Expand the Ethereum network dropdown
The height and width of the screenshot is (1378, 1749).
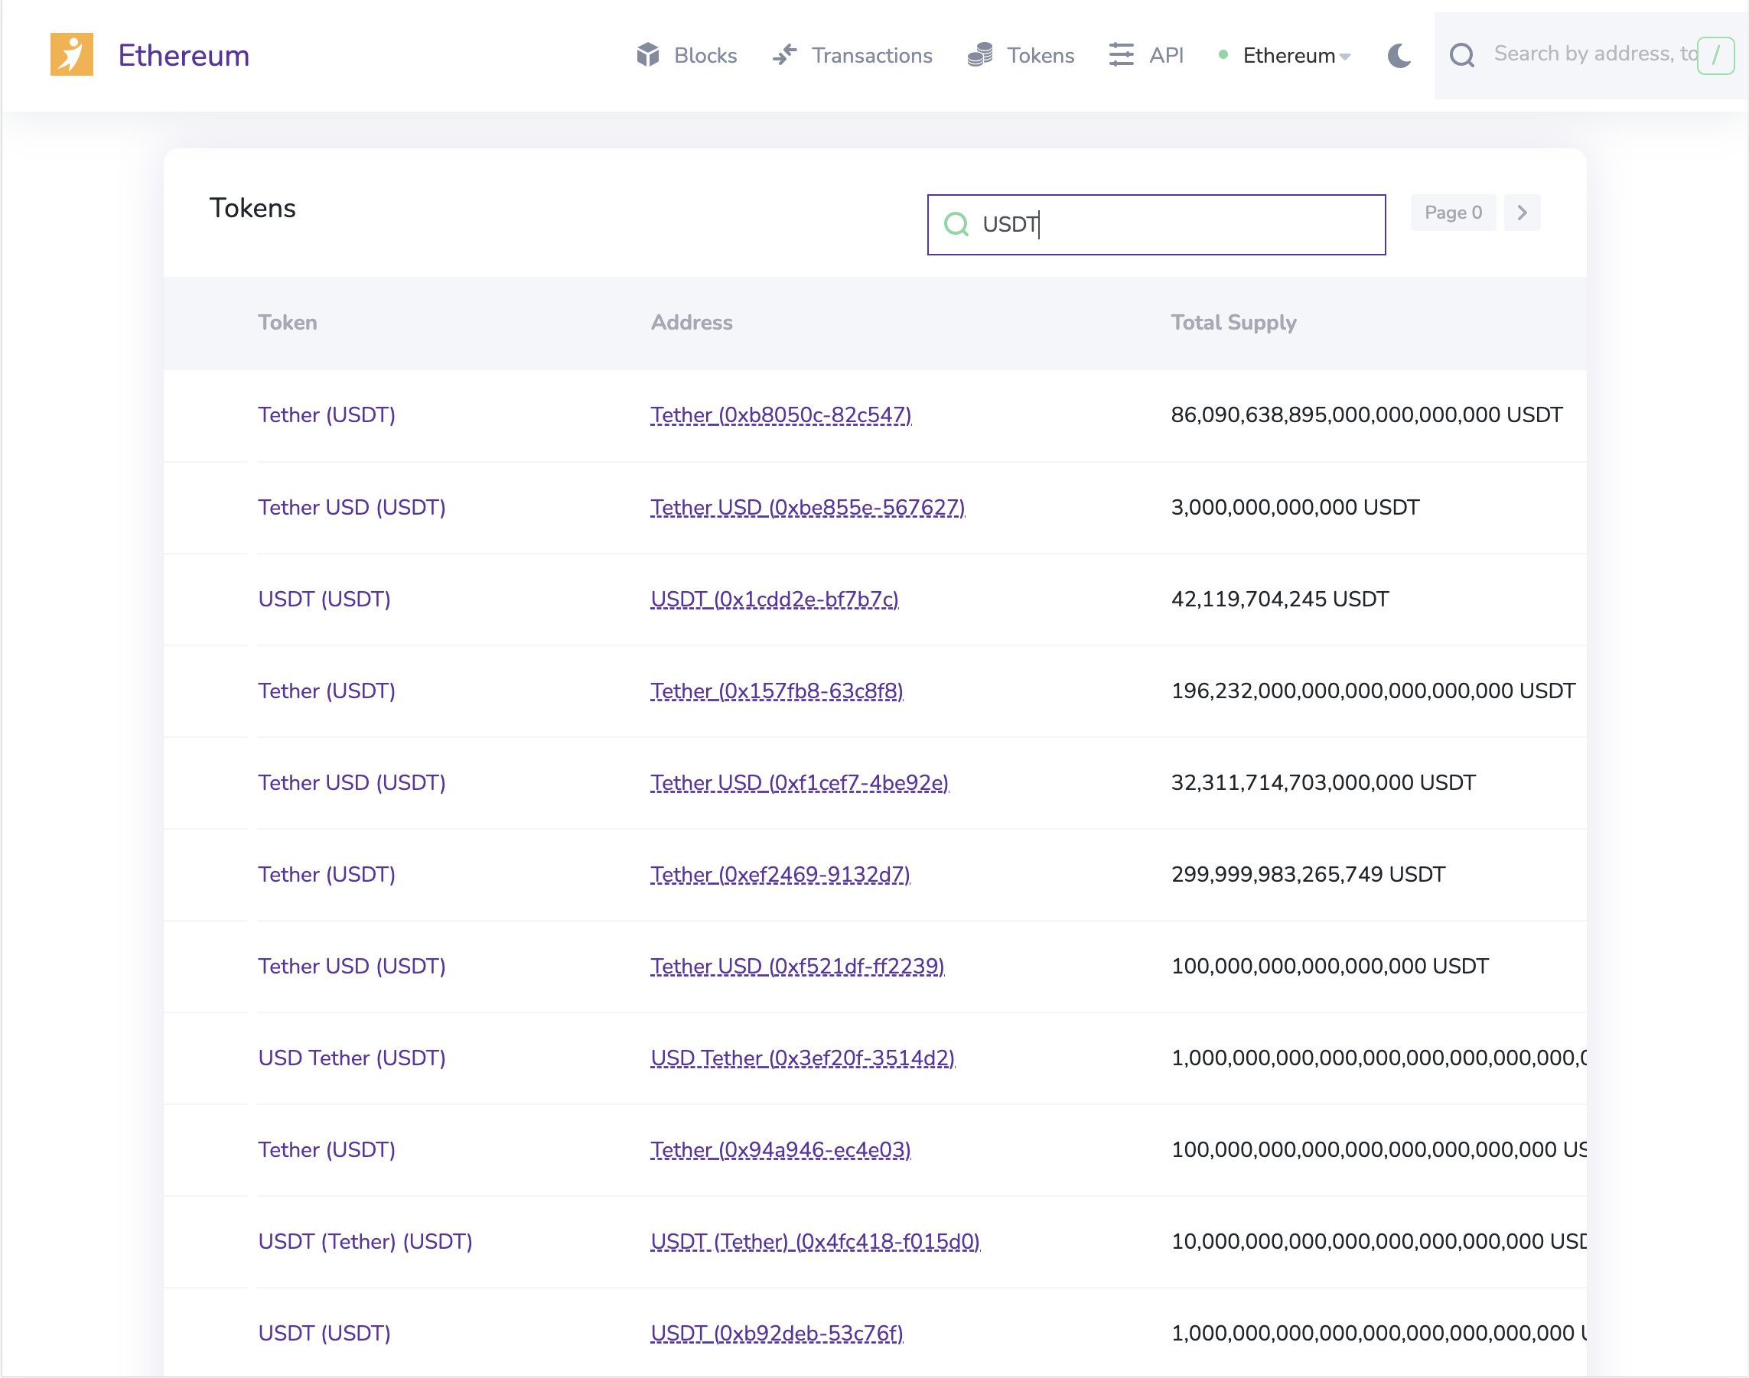tap(1296, 55)
